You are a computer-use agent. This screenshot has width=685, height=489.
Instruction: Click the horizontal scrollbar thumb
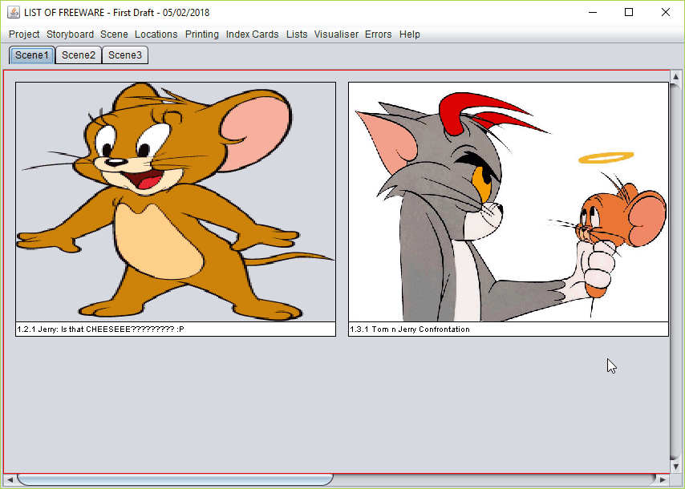(x=175, y=480)
